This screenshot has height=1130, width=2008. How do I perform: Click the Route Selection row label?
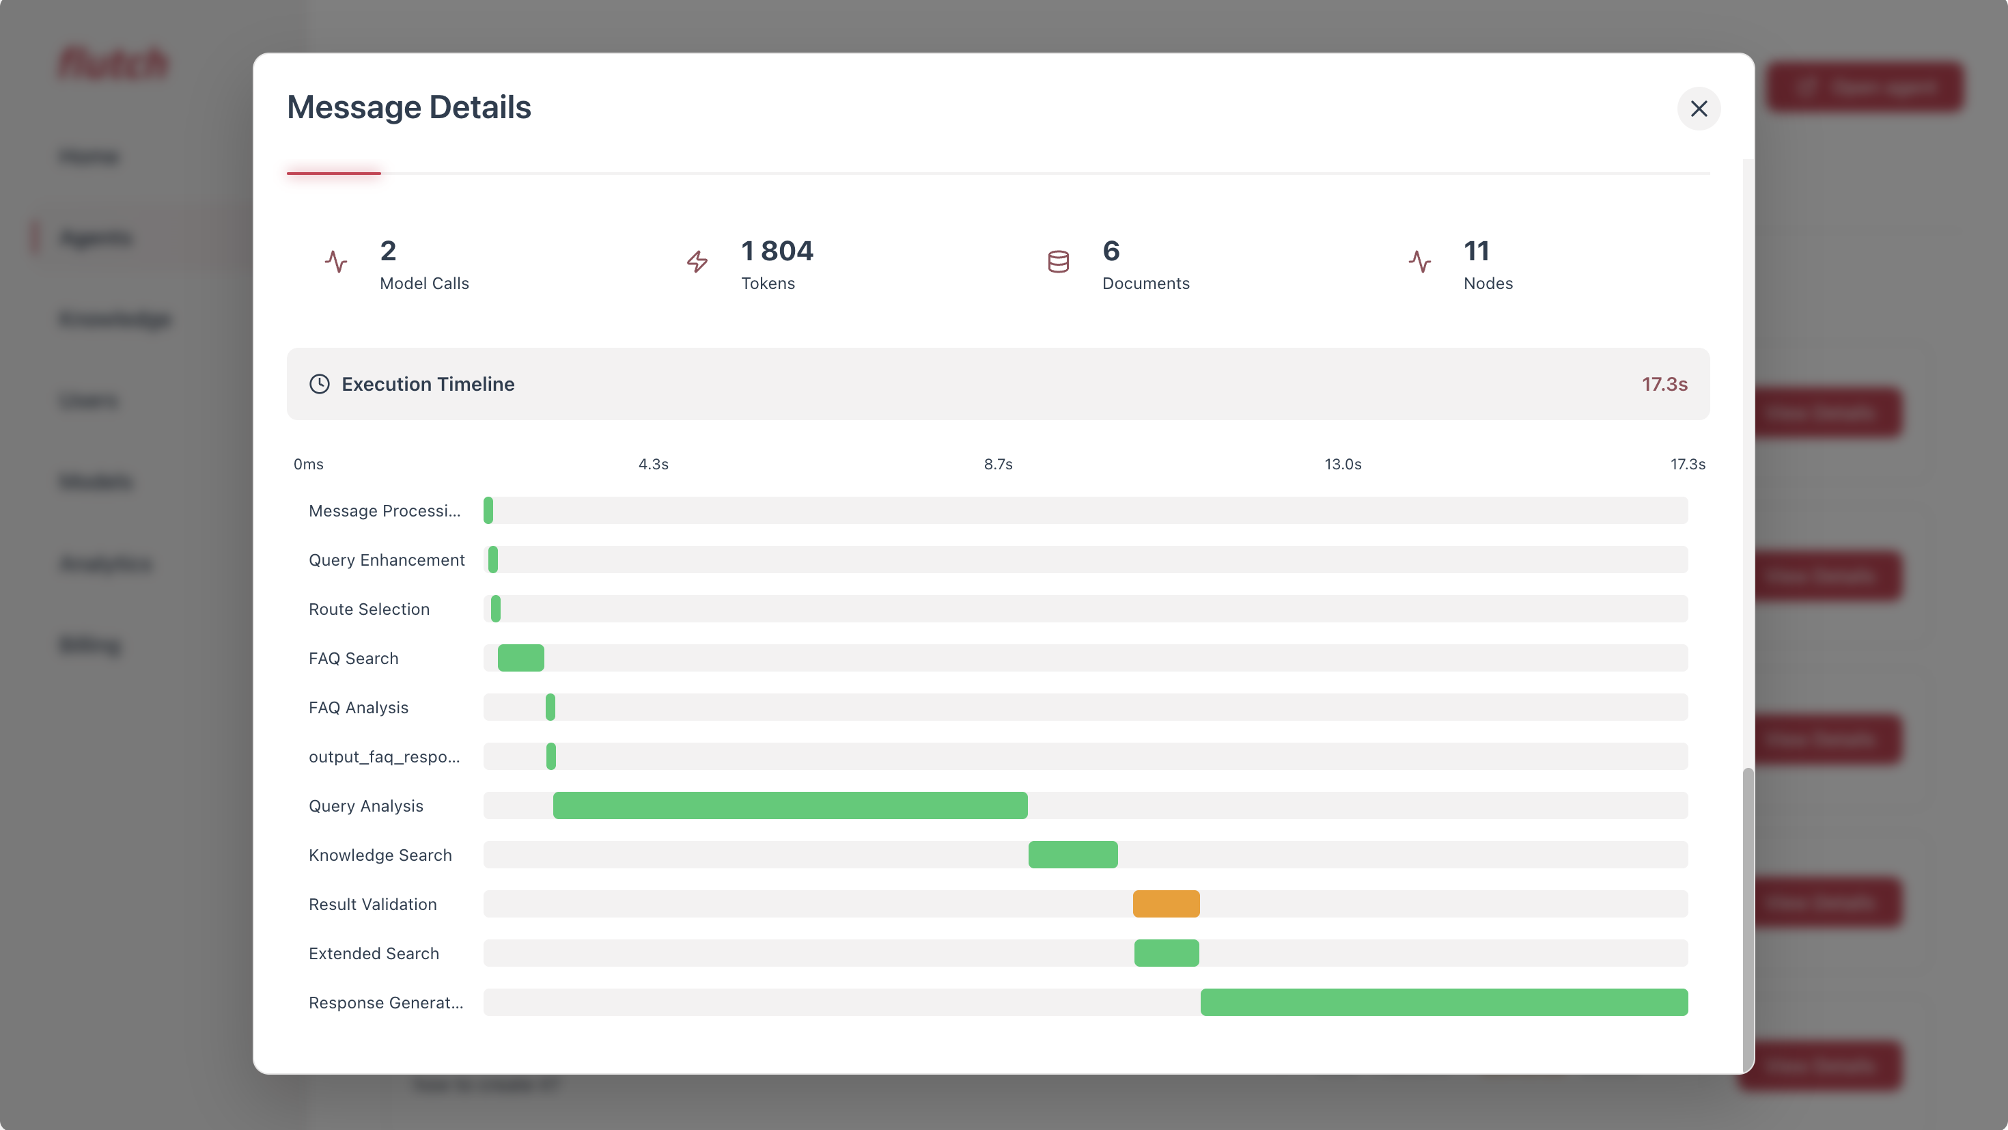pos(369,609)
